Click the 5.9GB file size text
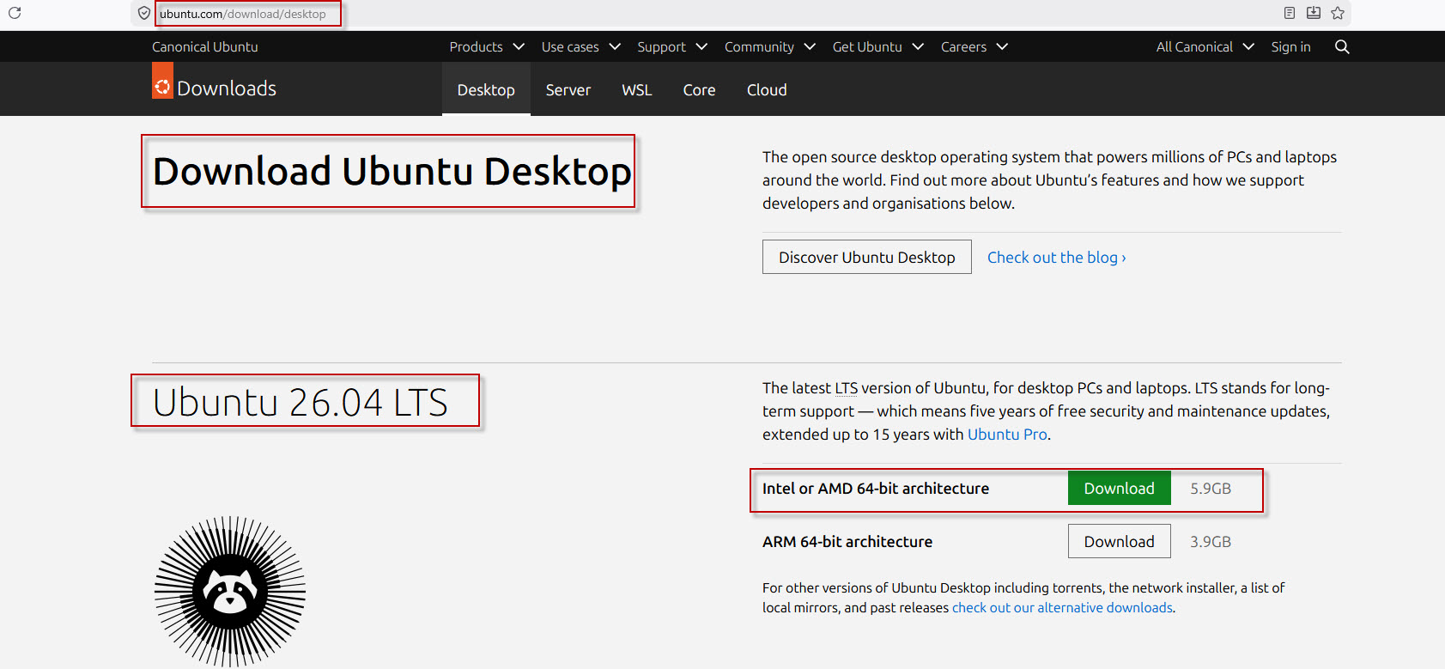The height and width of the screenshot is (669, 1445). coord(1211,489)
